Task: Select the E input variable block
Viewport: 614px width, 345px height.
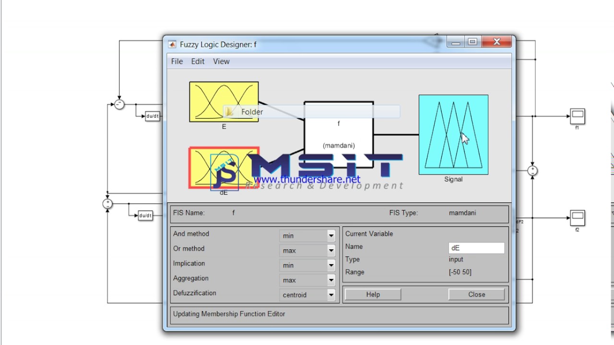Action: [224, 102]
